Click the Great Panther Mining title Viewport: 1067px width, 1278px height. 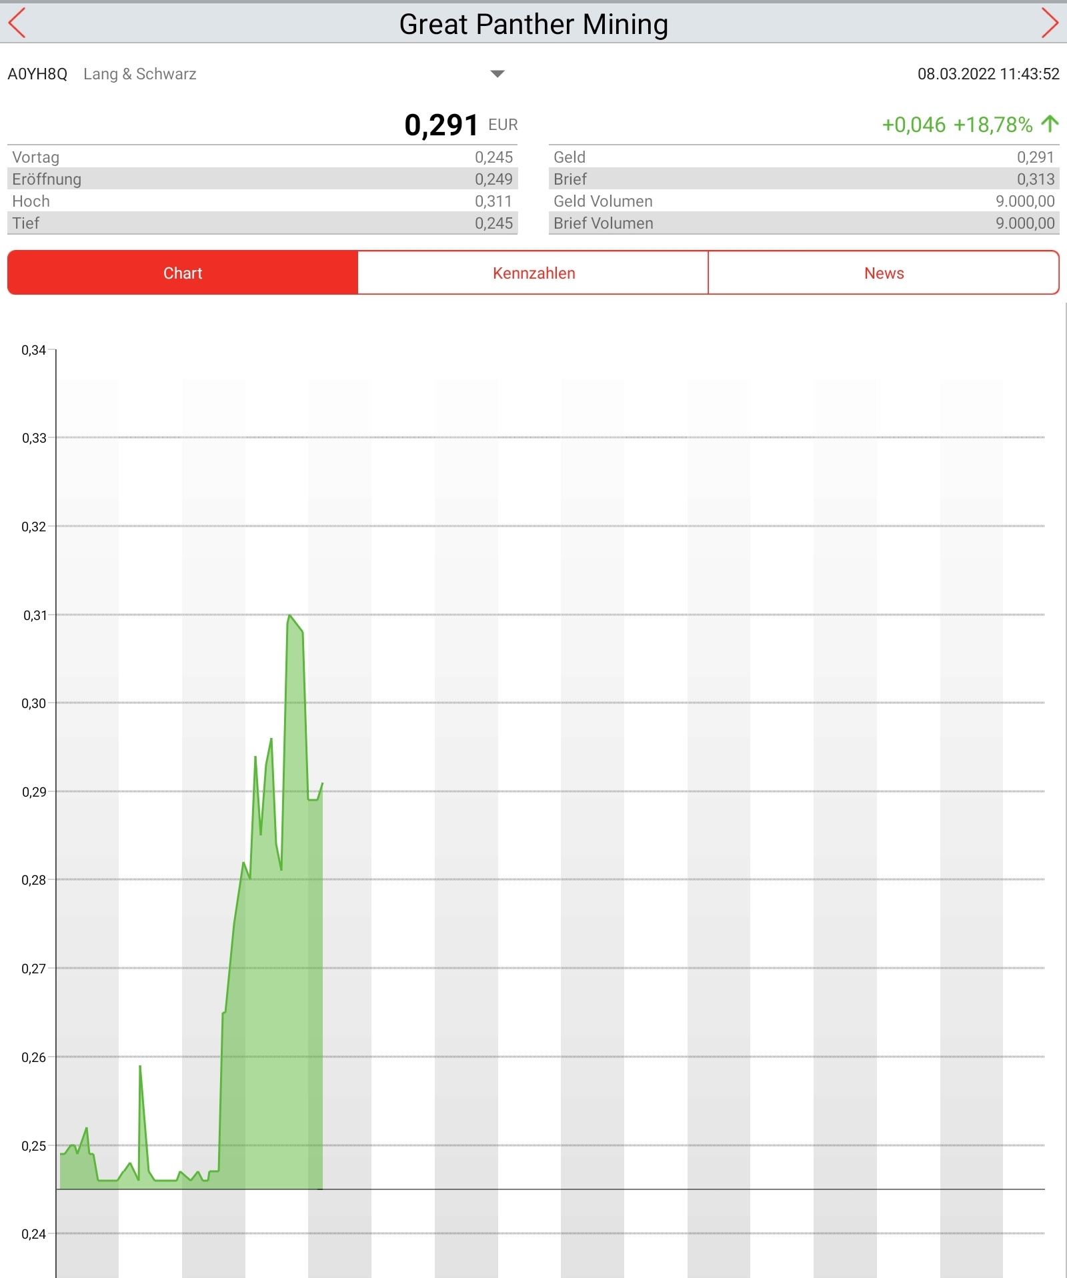point(533,25)
